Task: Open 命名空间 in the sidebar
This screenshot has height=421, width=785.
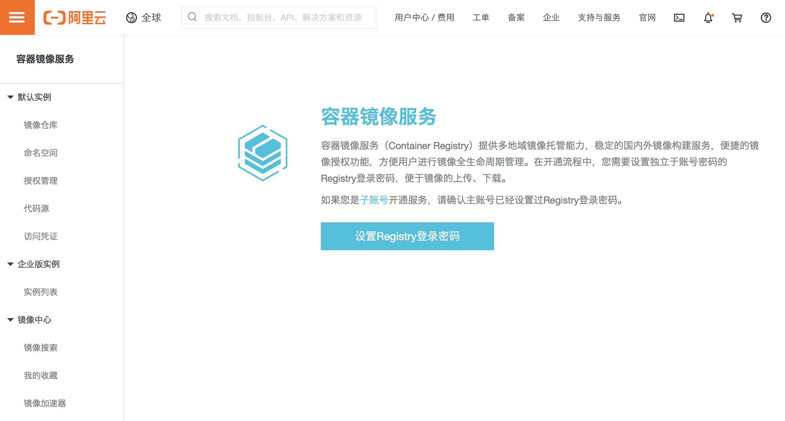Action: tap(41, 153)
